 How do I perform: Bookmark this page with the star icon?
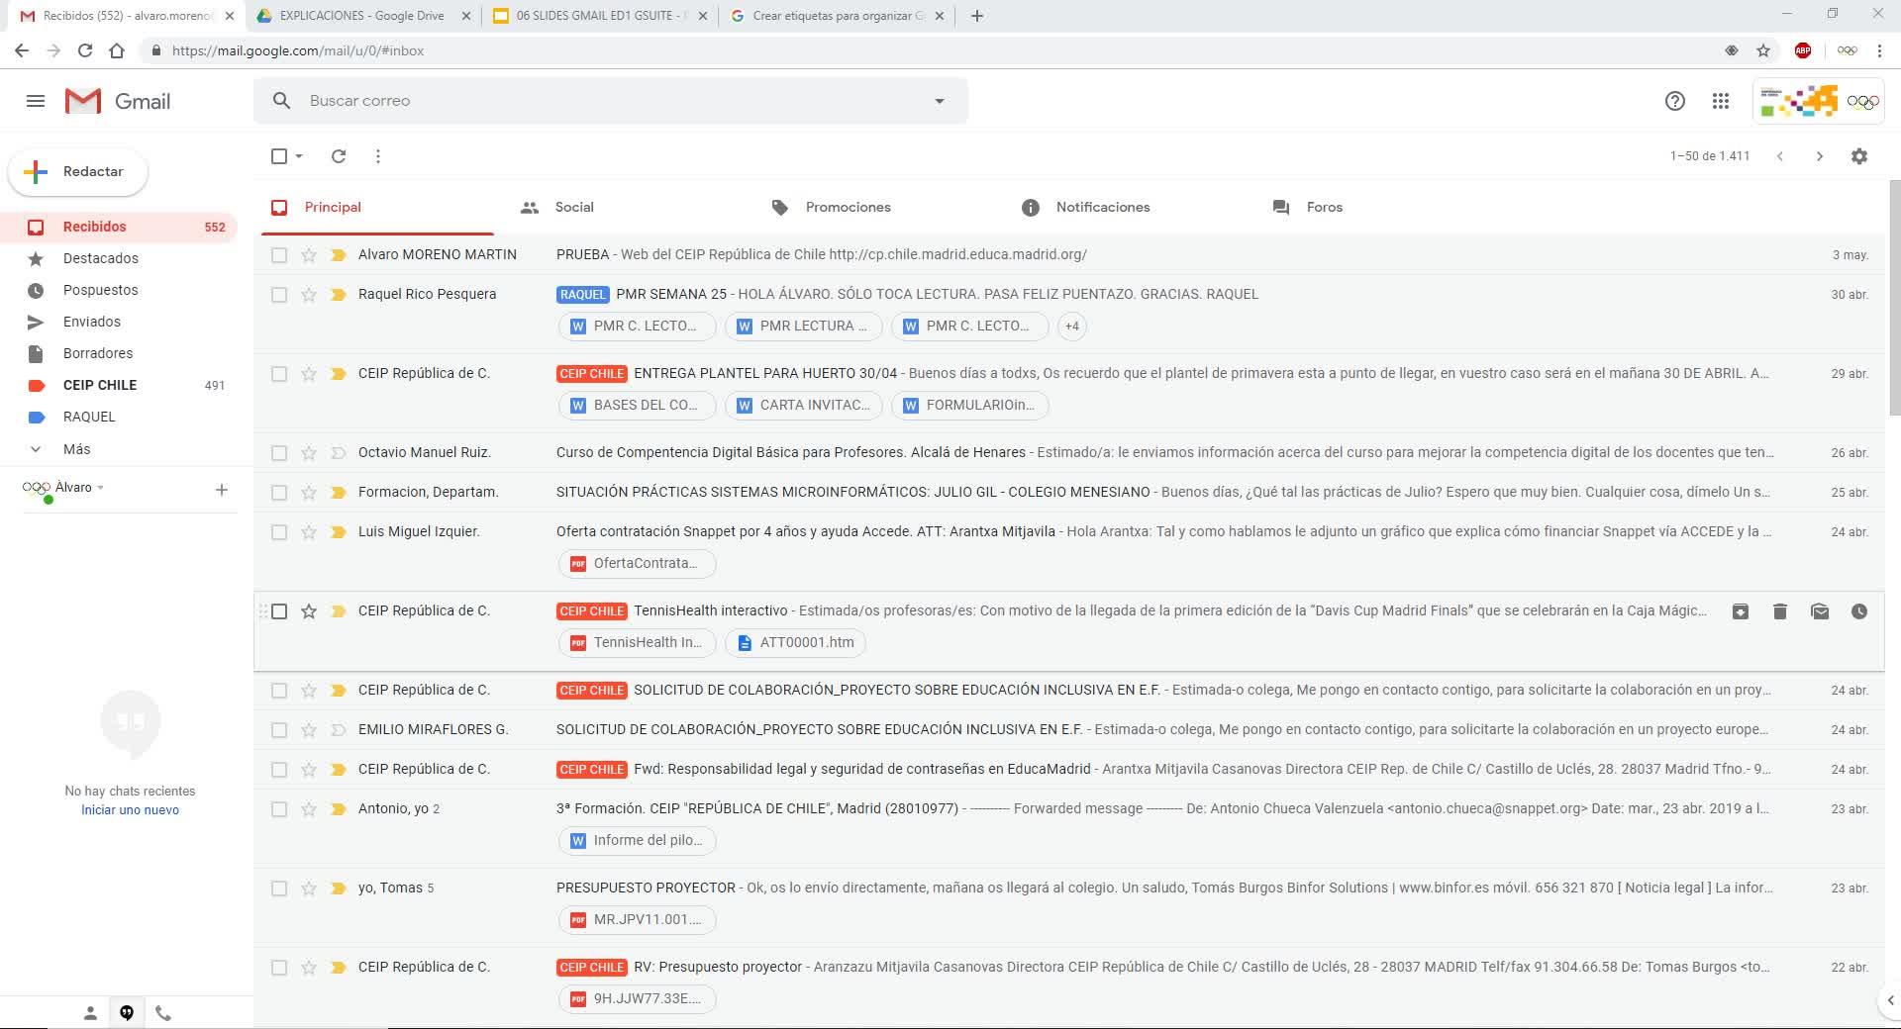coord(1763,50)
